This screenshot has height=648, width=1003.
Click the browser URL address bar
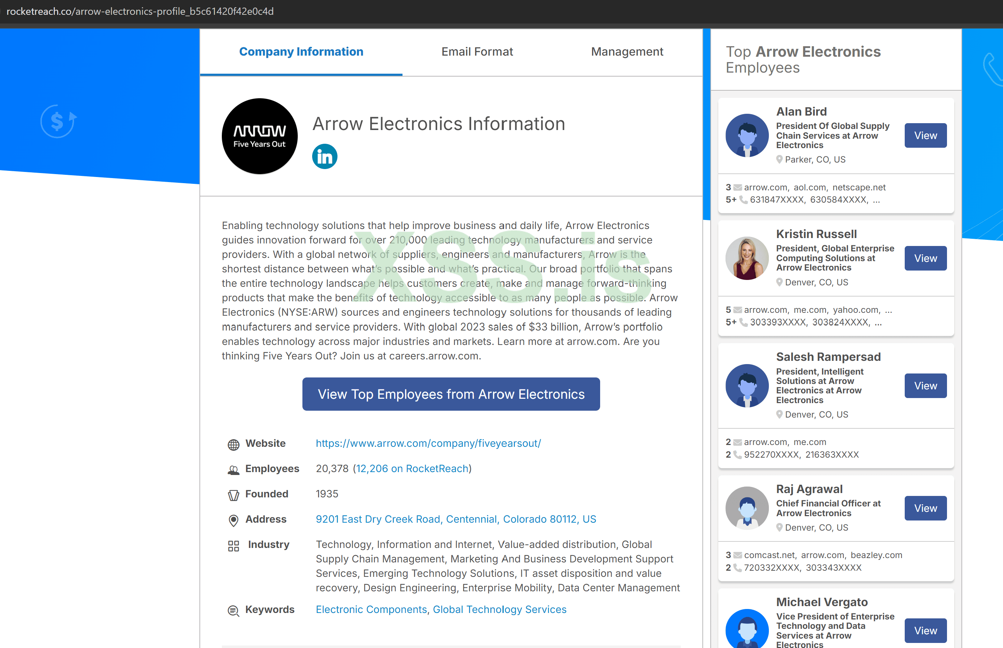140,11
